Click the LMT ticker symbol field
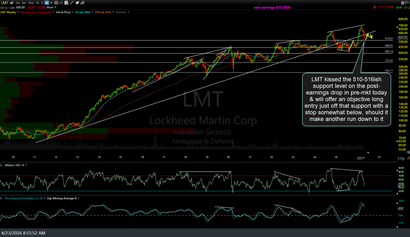The width and height of the screenshot is (410, 237). point(4,3)
